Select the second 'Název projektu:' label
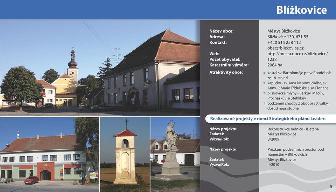 (223, 149)
